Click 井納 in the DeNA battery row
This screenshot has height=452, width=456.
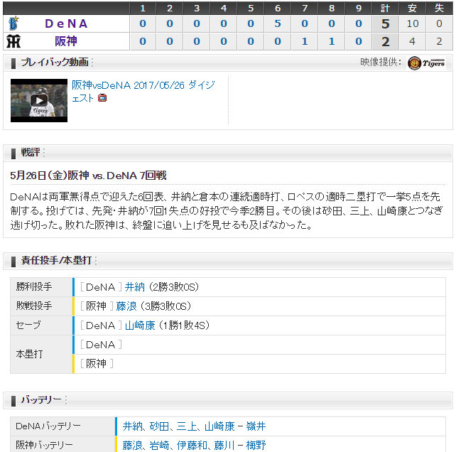[133, 426]
